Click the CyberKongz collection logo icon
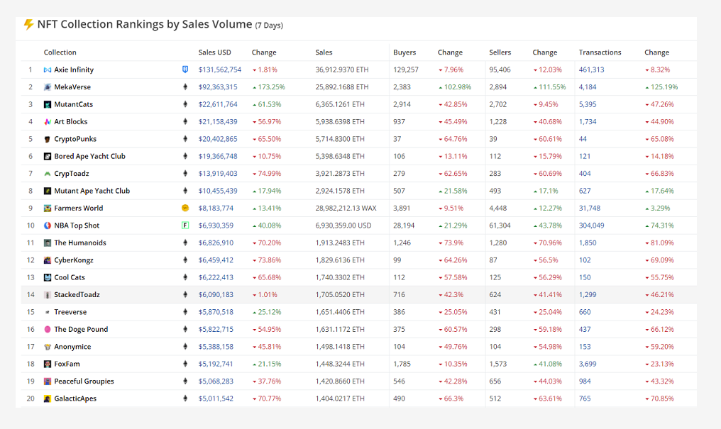This screenshot has width=721, height=429. (x=48, y=260)
